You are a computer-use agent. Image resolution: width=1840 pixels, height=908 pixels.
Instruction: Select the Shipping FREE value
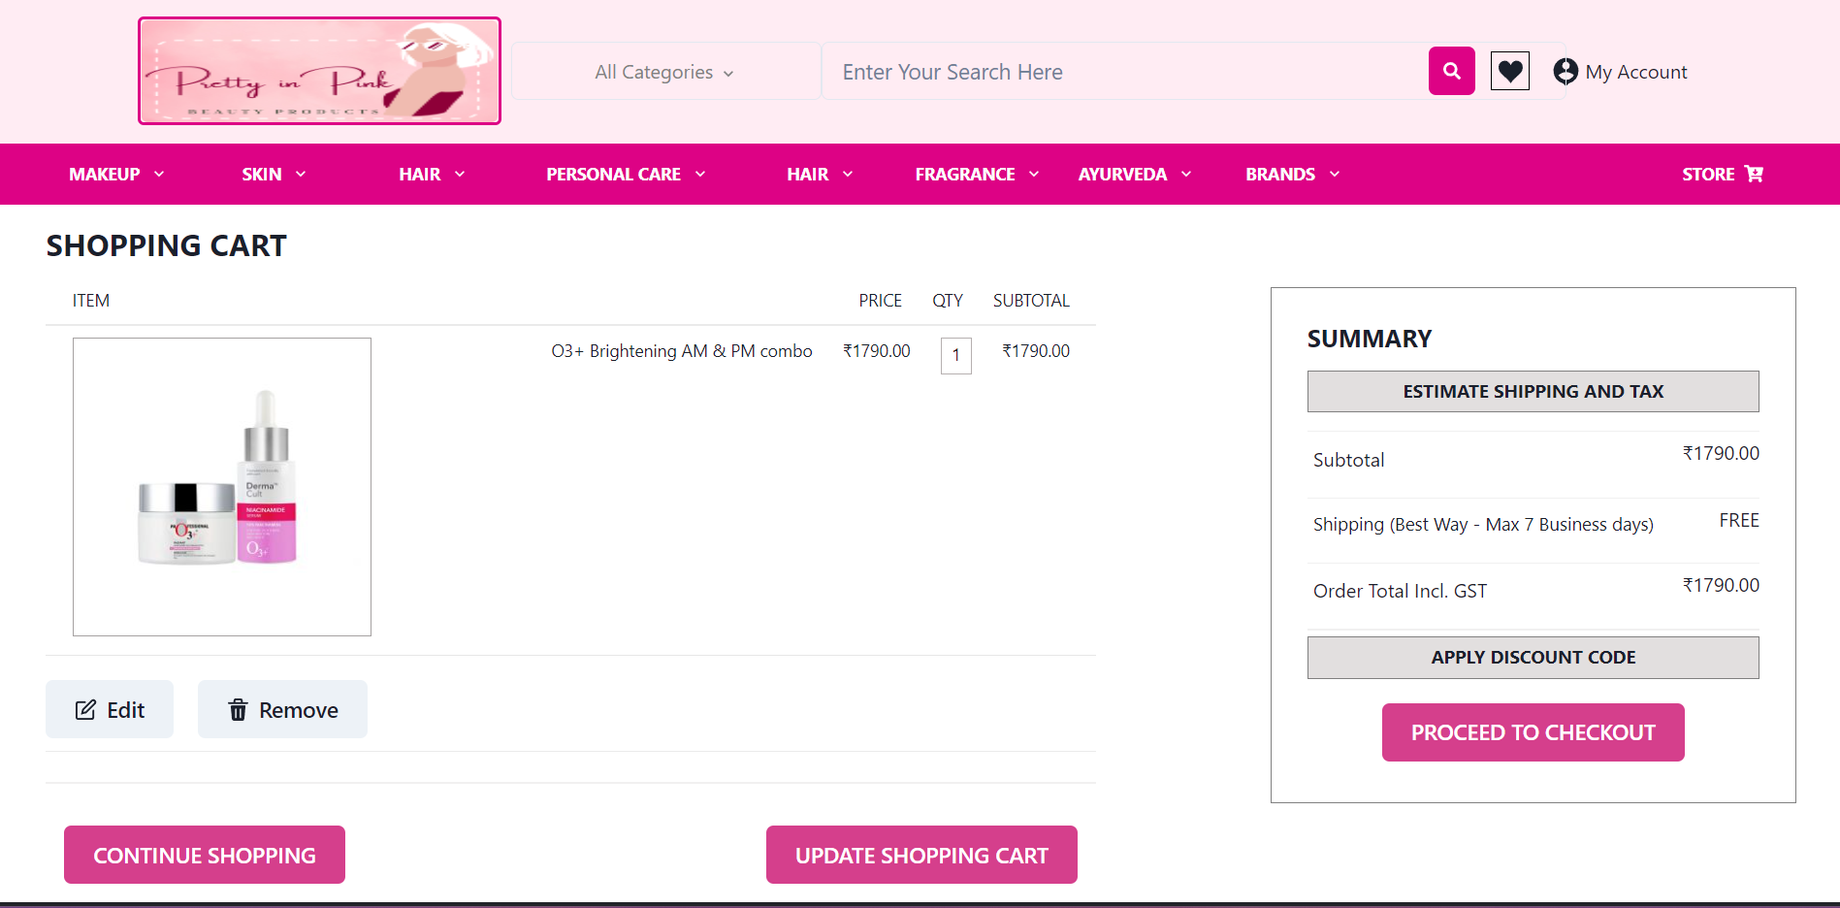[x=1739, y=521]
